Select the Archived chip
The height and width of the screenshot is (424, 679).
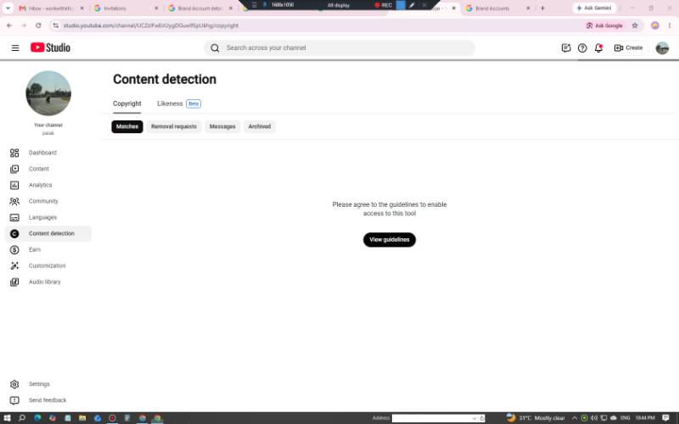(260, 126)
